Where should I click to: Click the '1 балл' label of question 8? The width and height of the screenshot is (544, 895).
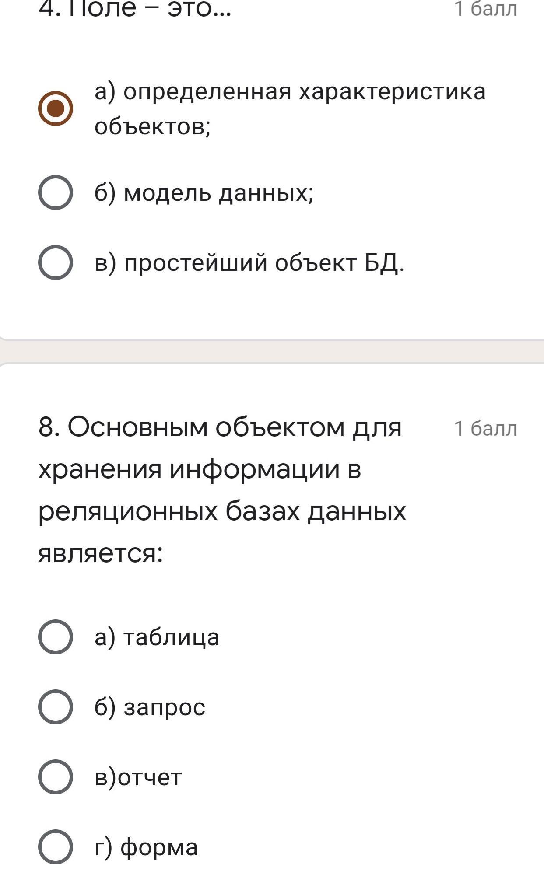(485, 429)
